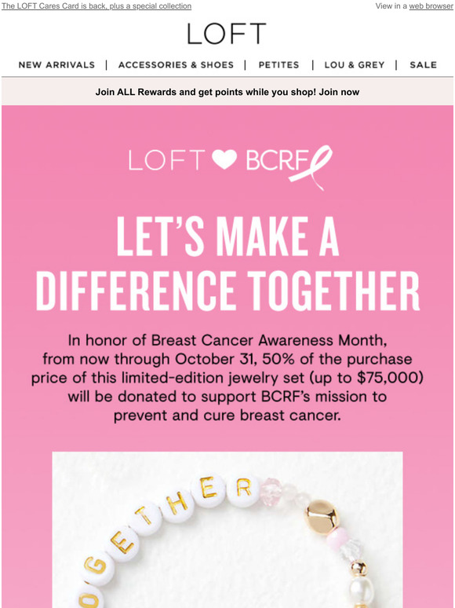
Task: Click the LOFT logo at top
Action: (227, 33)
